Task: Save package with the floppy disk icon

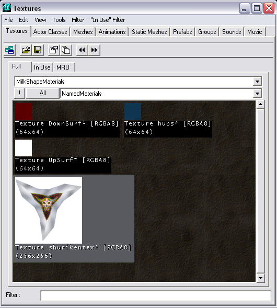Action: [38, 50]
